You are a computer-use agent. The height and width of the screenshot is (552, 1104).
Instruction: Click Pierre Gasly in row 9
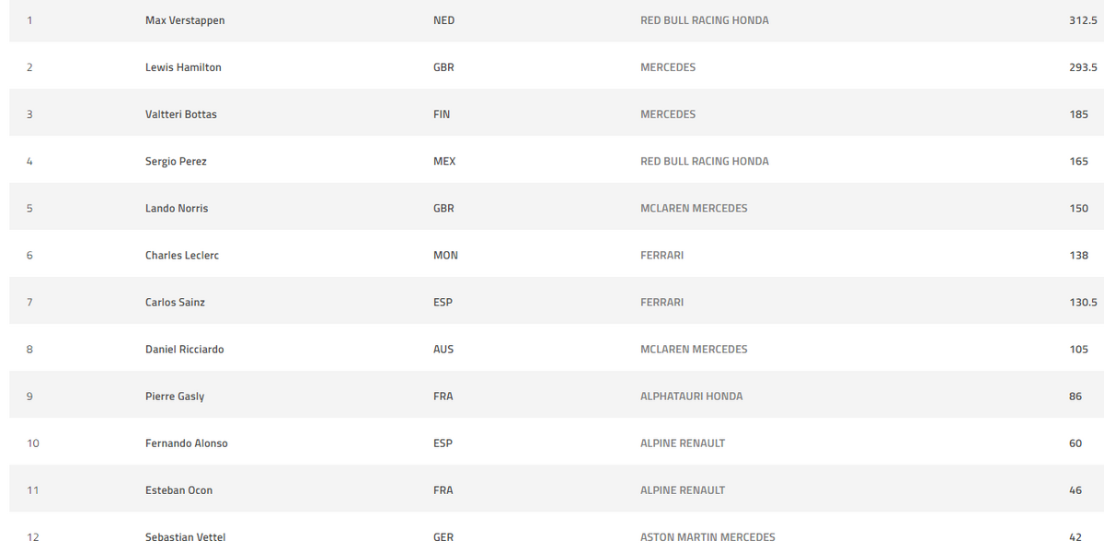pos(175,396)
